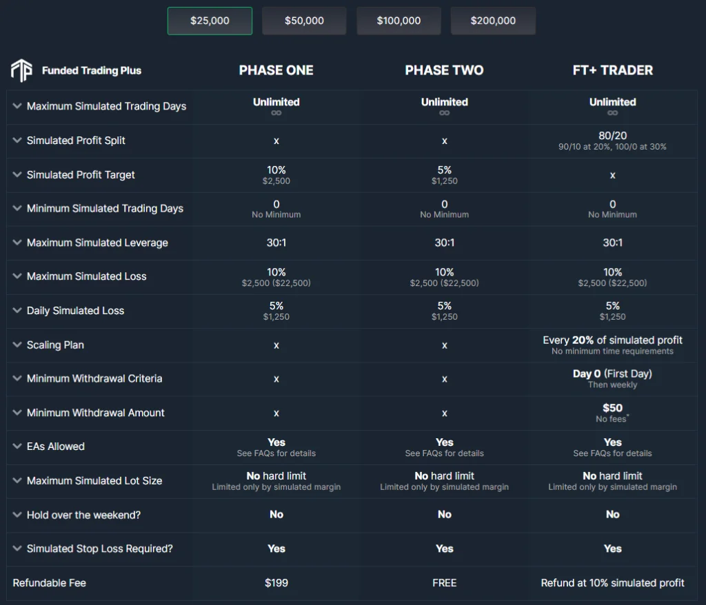This screenshot has width=706, height=605.
Task: Click Phase Two 'See FAQs for details'
Action: 445,453
